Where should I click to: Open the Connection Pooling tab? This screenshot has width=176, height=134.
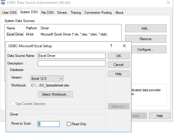pos(98,13)
